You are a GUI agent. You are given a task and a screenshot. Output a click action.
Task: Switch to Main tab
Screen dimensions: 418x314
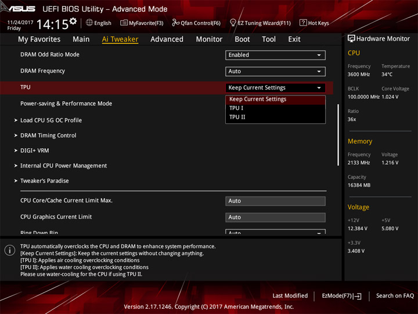(81, 40)
